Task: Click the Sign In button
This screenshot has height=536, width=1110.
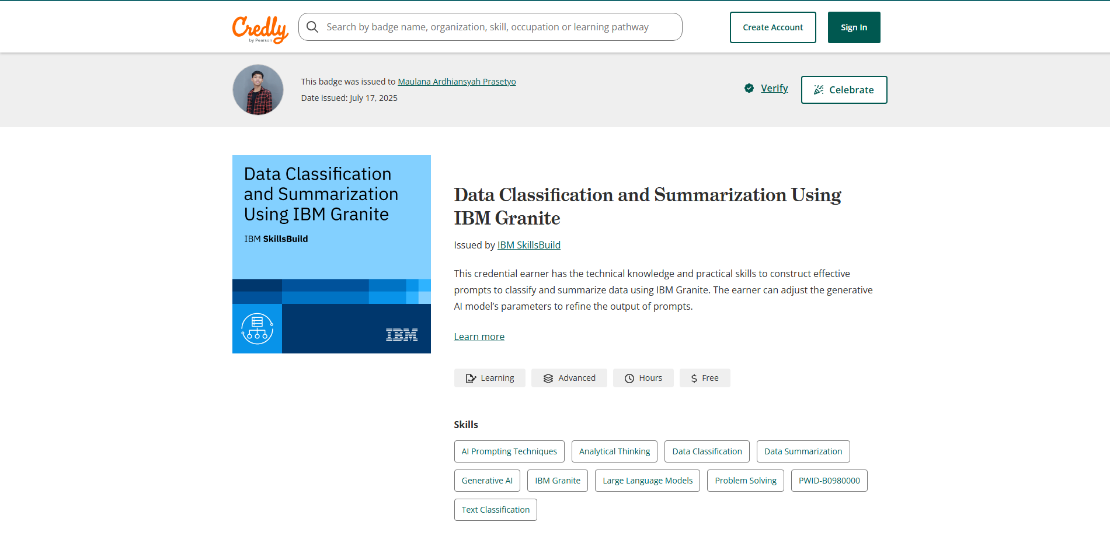Action: pyautogui.click(x=854, y=27)
